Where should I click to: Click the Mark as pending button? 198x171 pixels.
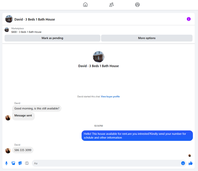52,38
